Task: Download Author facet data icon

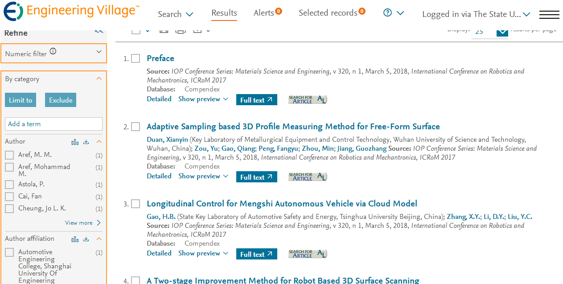Action: tap(86, 142)
